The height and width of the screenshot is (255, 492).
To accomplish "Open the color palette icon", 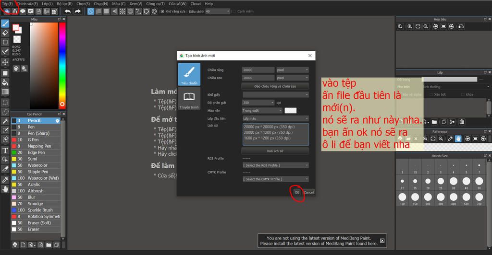I will click(16, 69).
